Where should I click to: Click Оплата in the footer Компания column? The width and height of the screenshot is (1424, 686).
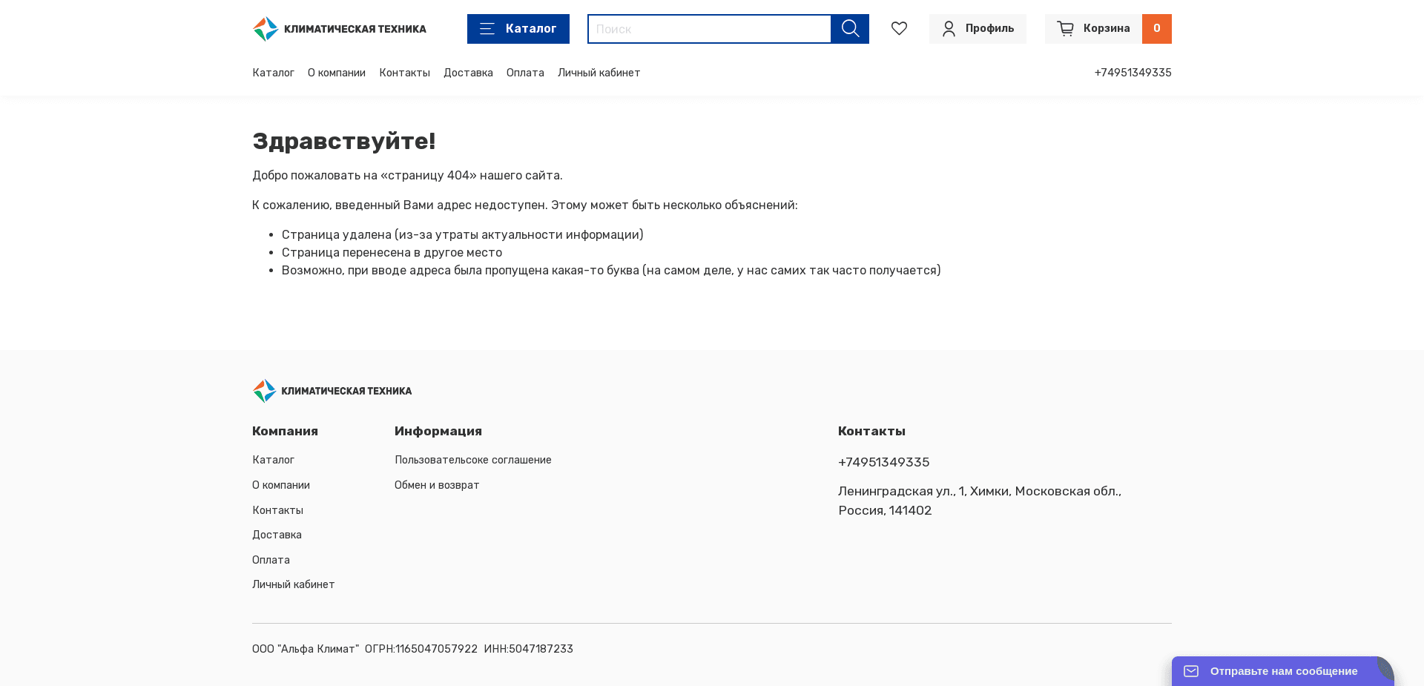coord(271,560)
